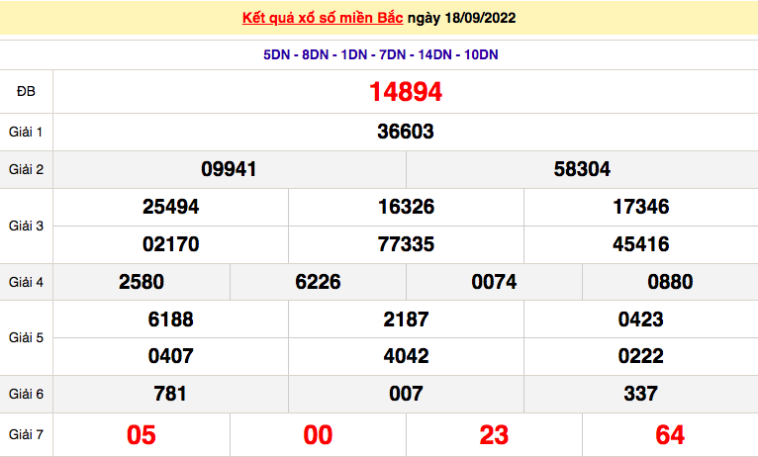Select the Giải 4 number 0880
Image resolution: width=758 pixels, height=457 pixels.
tap(670, 282)
